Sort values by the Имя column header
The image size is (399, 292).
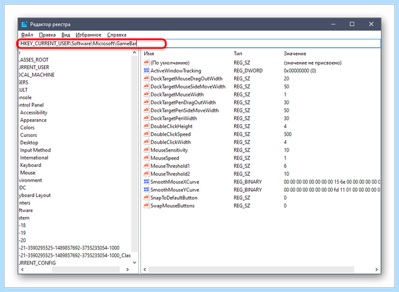pos(149,53)
